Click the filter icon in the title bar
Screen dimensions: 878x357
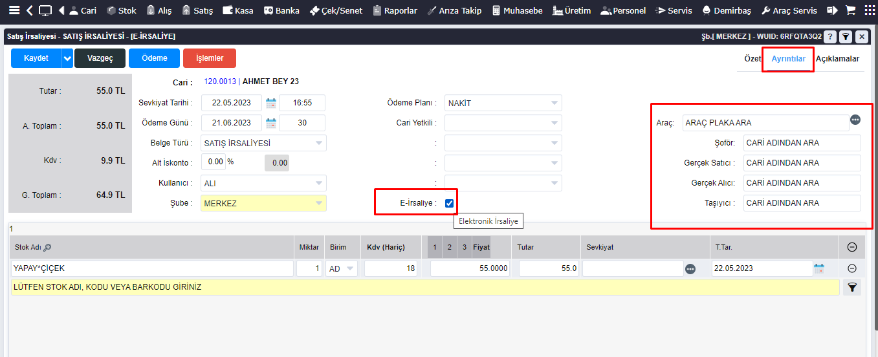click(845, 37)
